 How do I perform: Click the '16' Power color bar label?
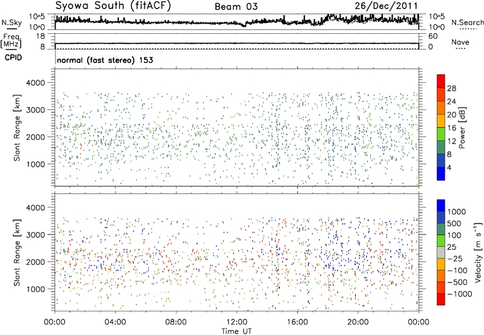click(451, 128)
